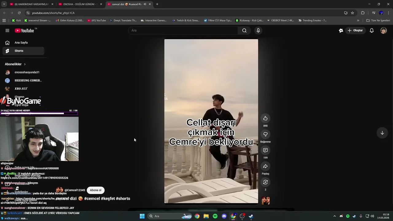Dislike the short with thumbs down
The image size is (393, 221).
click(x=265, y=134)
